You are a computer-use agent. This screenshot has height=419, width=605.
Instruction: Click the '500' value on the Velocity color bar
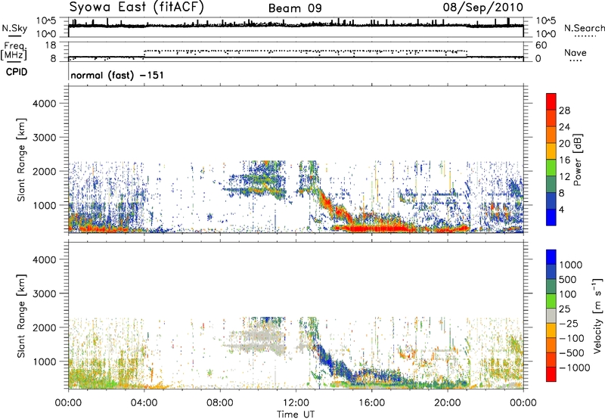pyautogui.click(x=568, y=279)
